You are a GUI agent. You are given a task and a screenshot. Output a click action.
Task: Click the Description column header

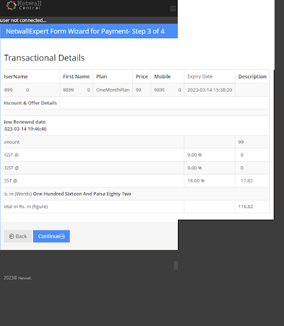pos(252,76)
